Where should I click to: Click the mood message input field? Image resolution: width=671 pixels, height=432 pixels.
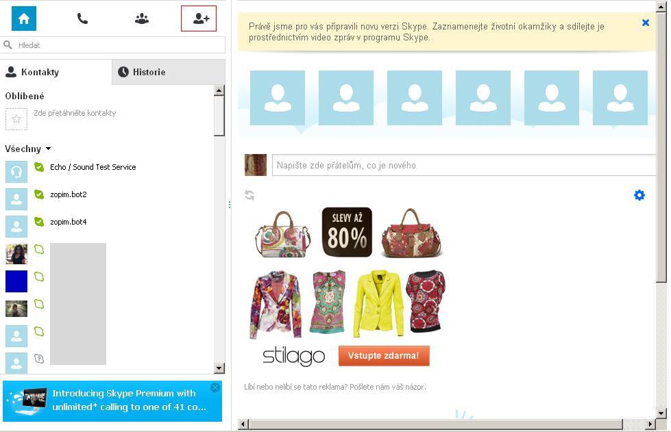(464, 165)
